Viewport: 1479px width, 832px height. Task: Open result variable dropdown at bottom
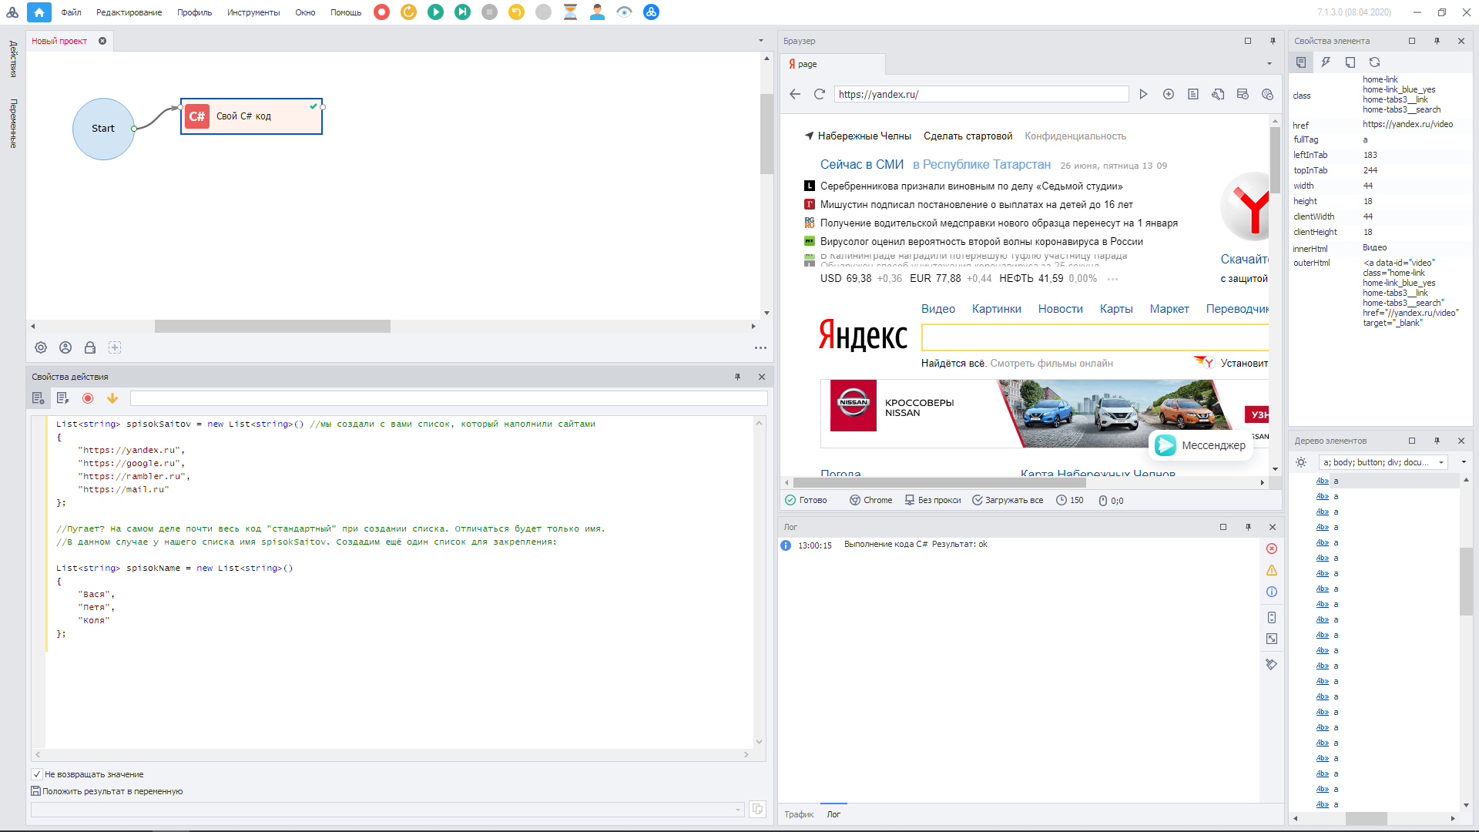(738, 810)
